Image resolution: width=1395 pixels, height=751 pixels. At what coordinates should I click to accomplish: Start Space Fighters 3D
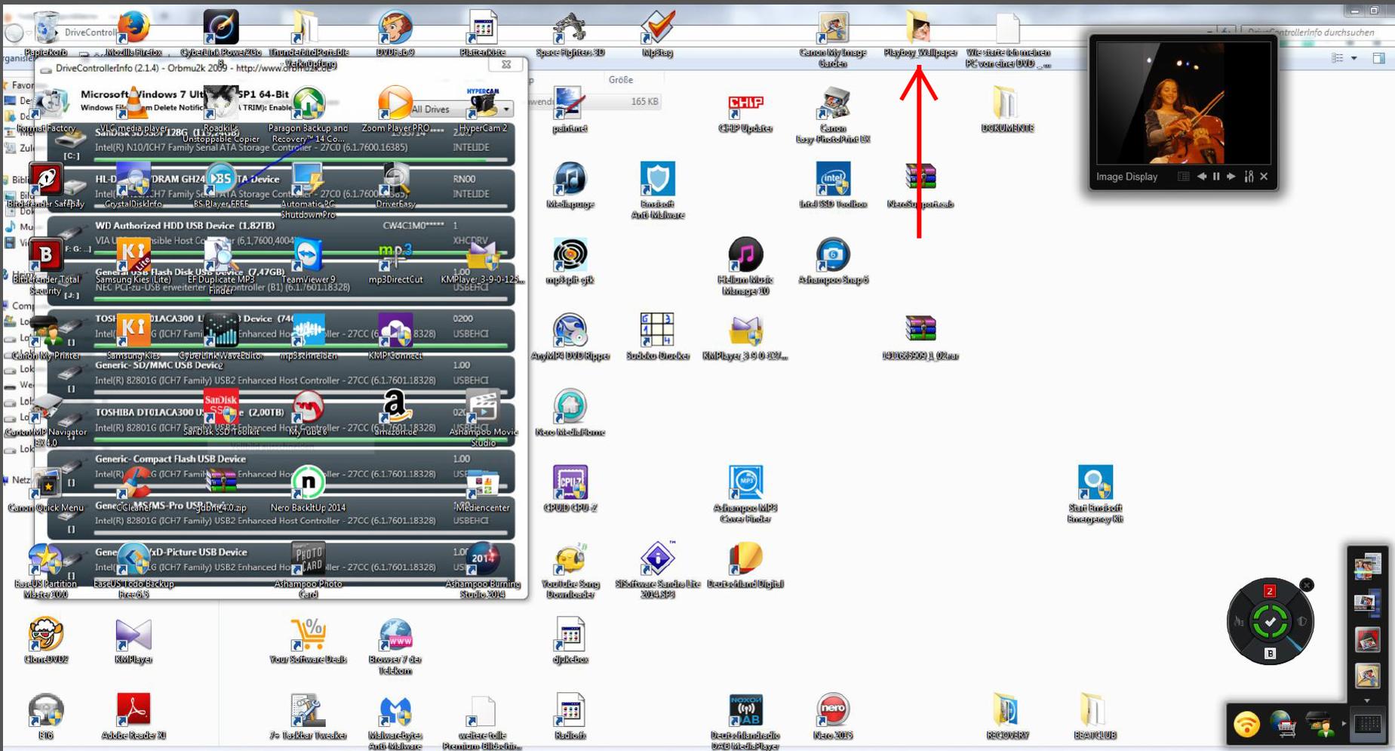[570, 32]
